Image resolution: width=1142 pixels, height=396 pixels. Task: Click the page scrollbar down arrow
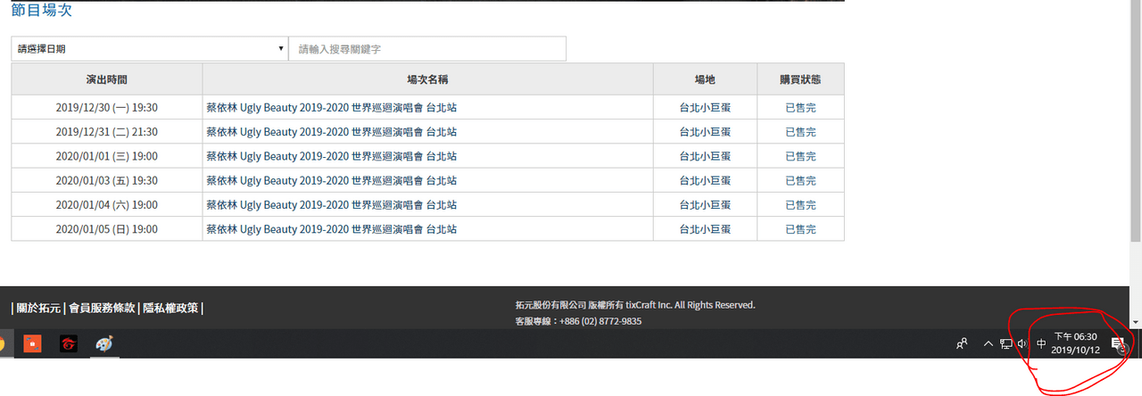point(1136,322)
